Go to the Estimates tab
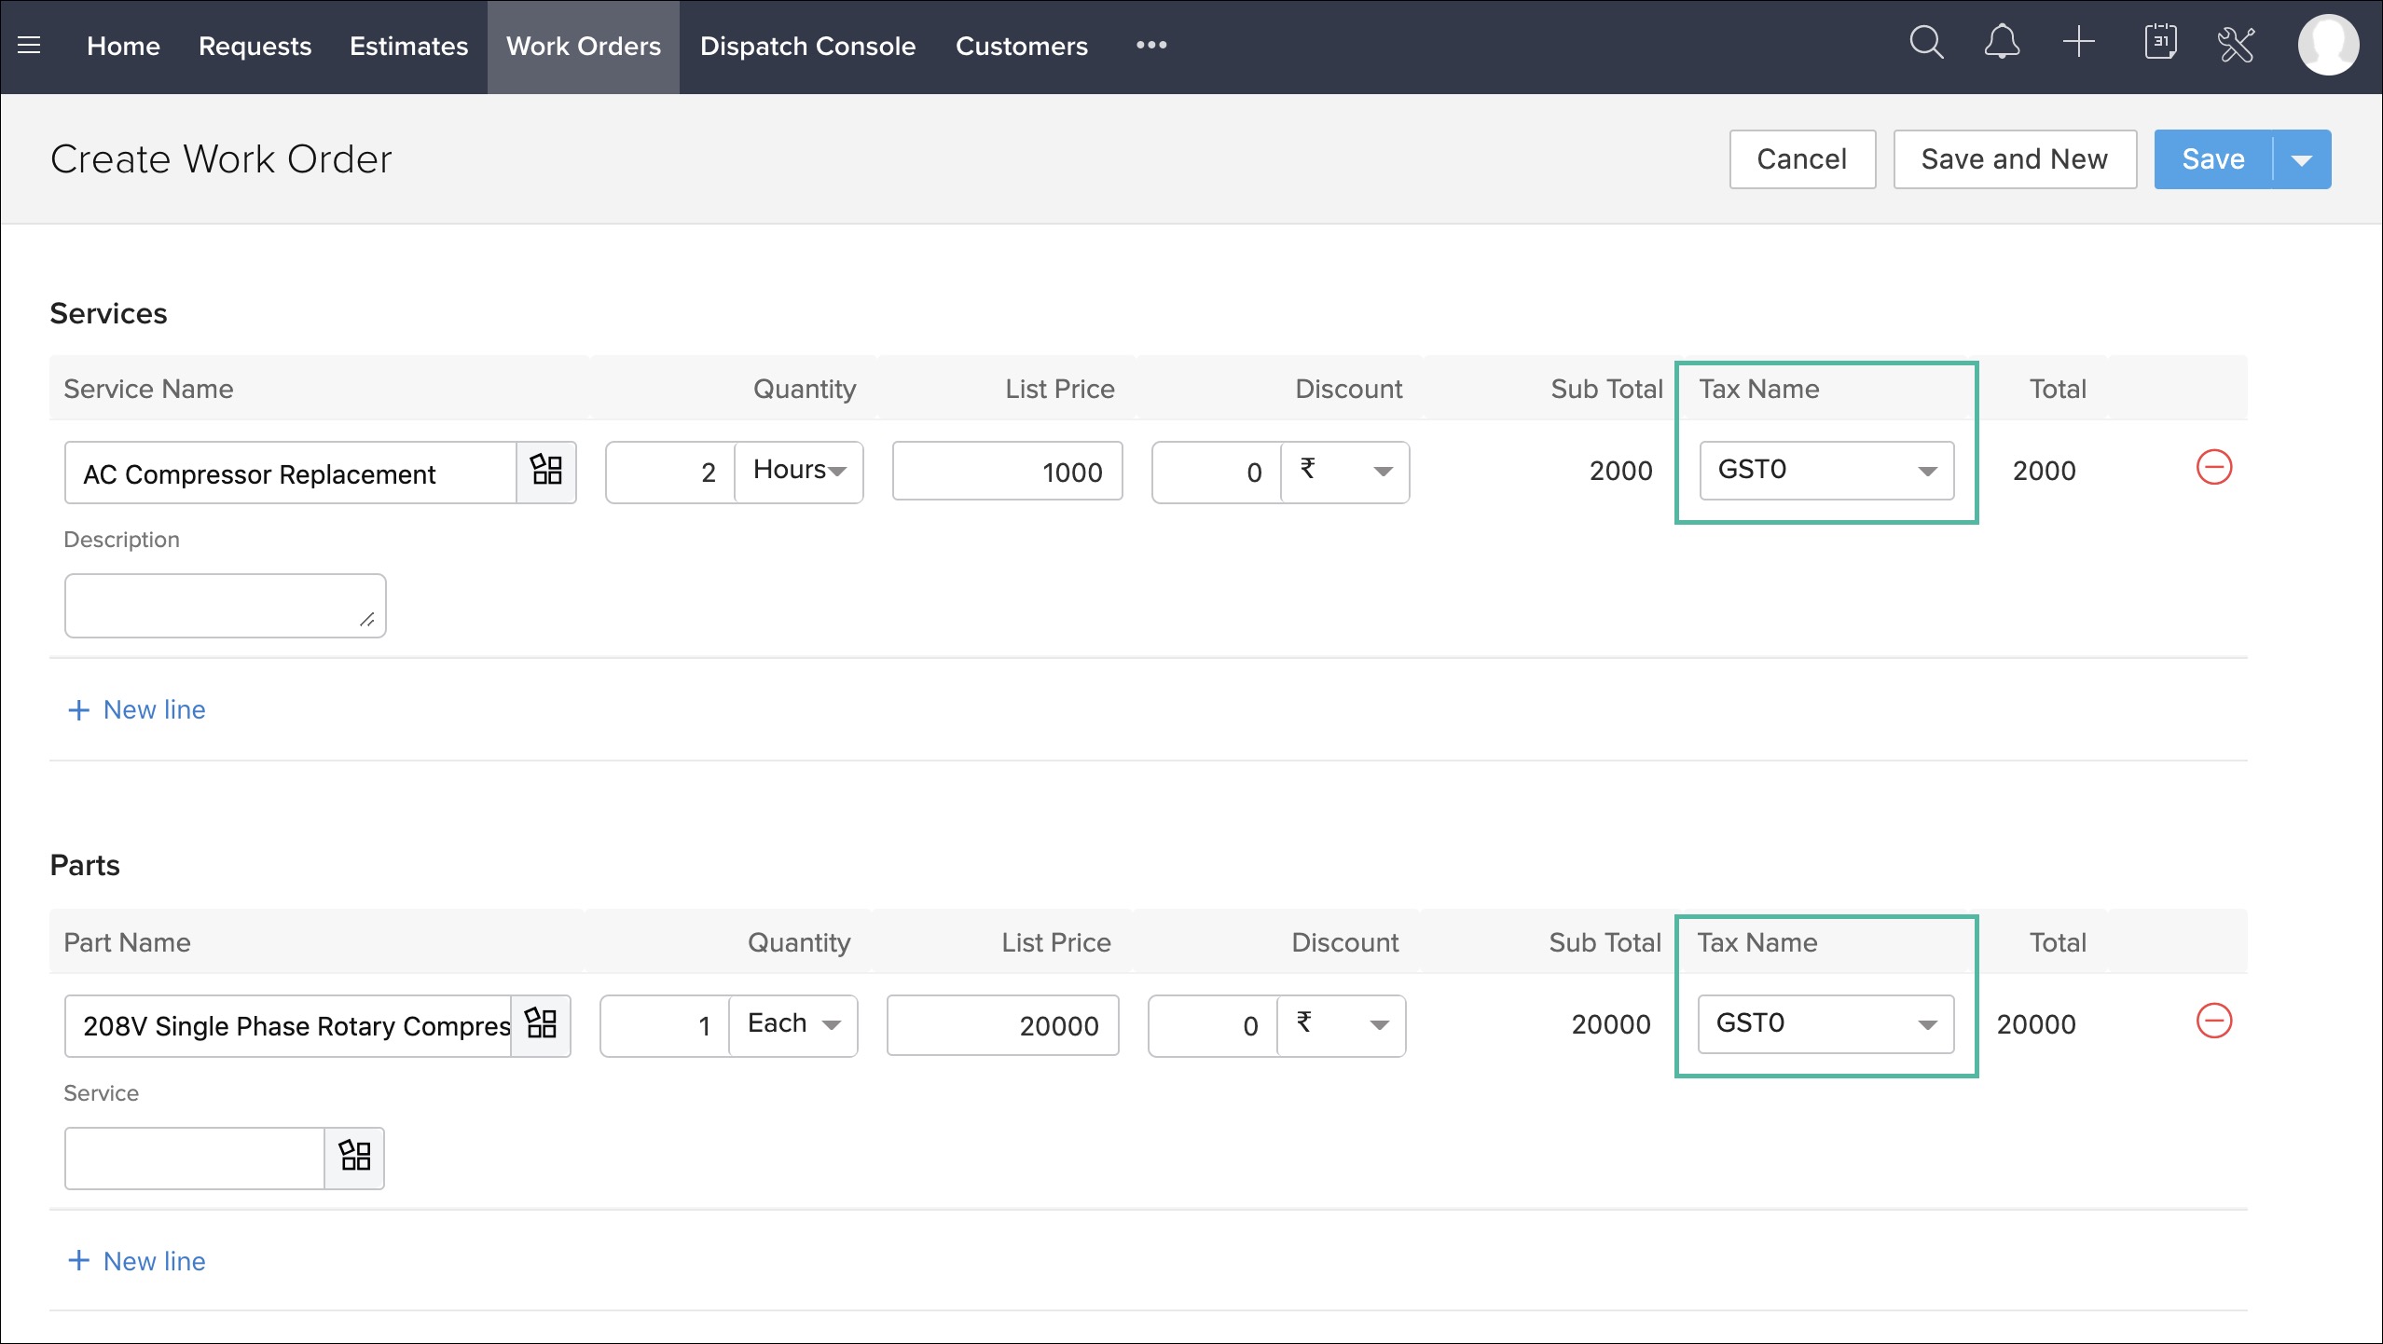The height and width of the screenshot is (1344, 2383). click(x=408, y=46)
